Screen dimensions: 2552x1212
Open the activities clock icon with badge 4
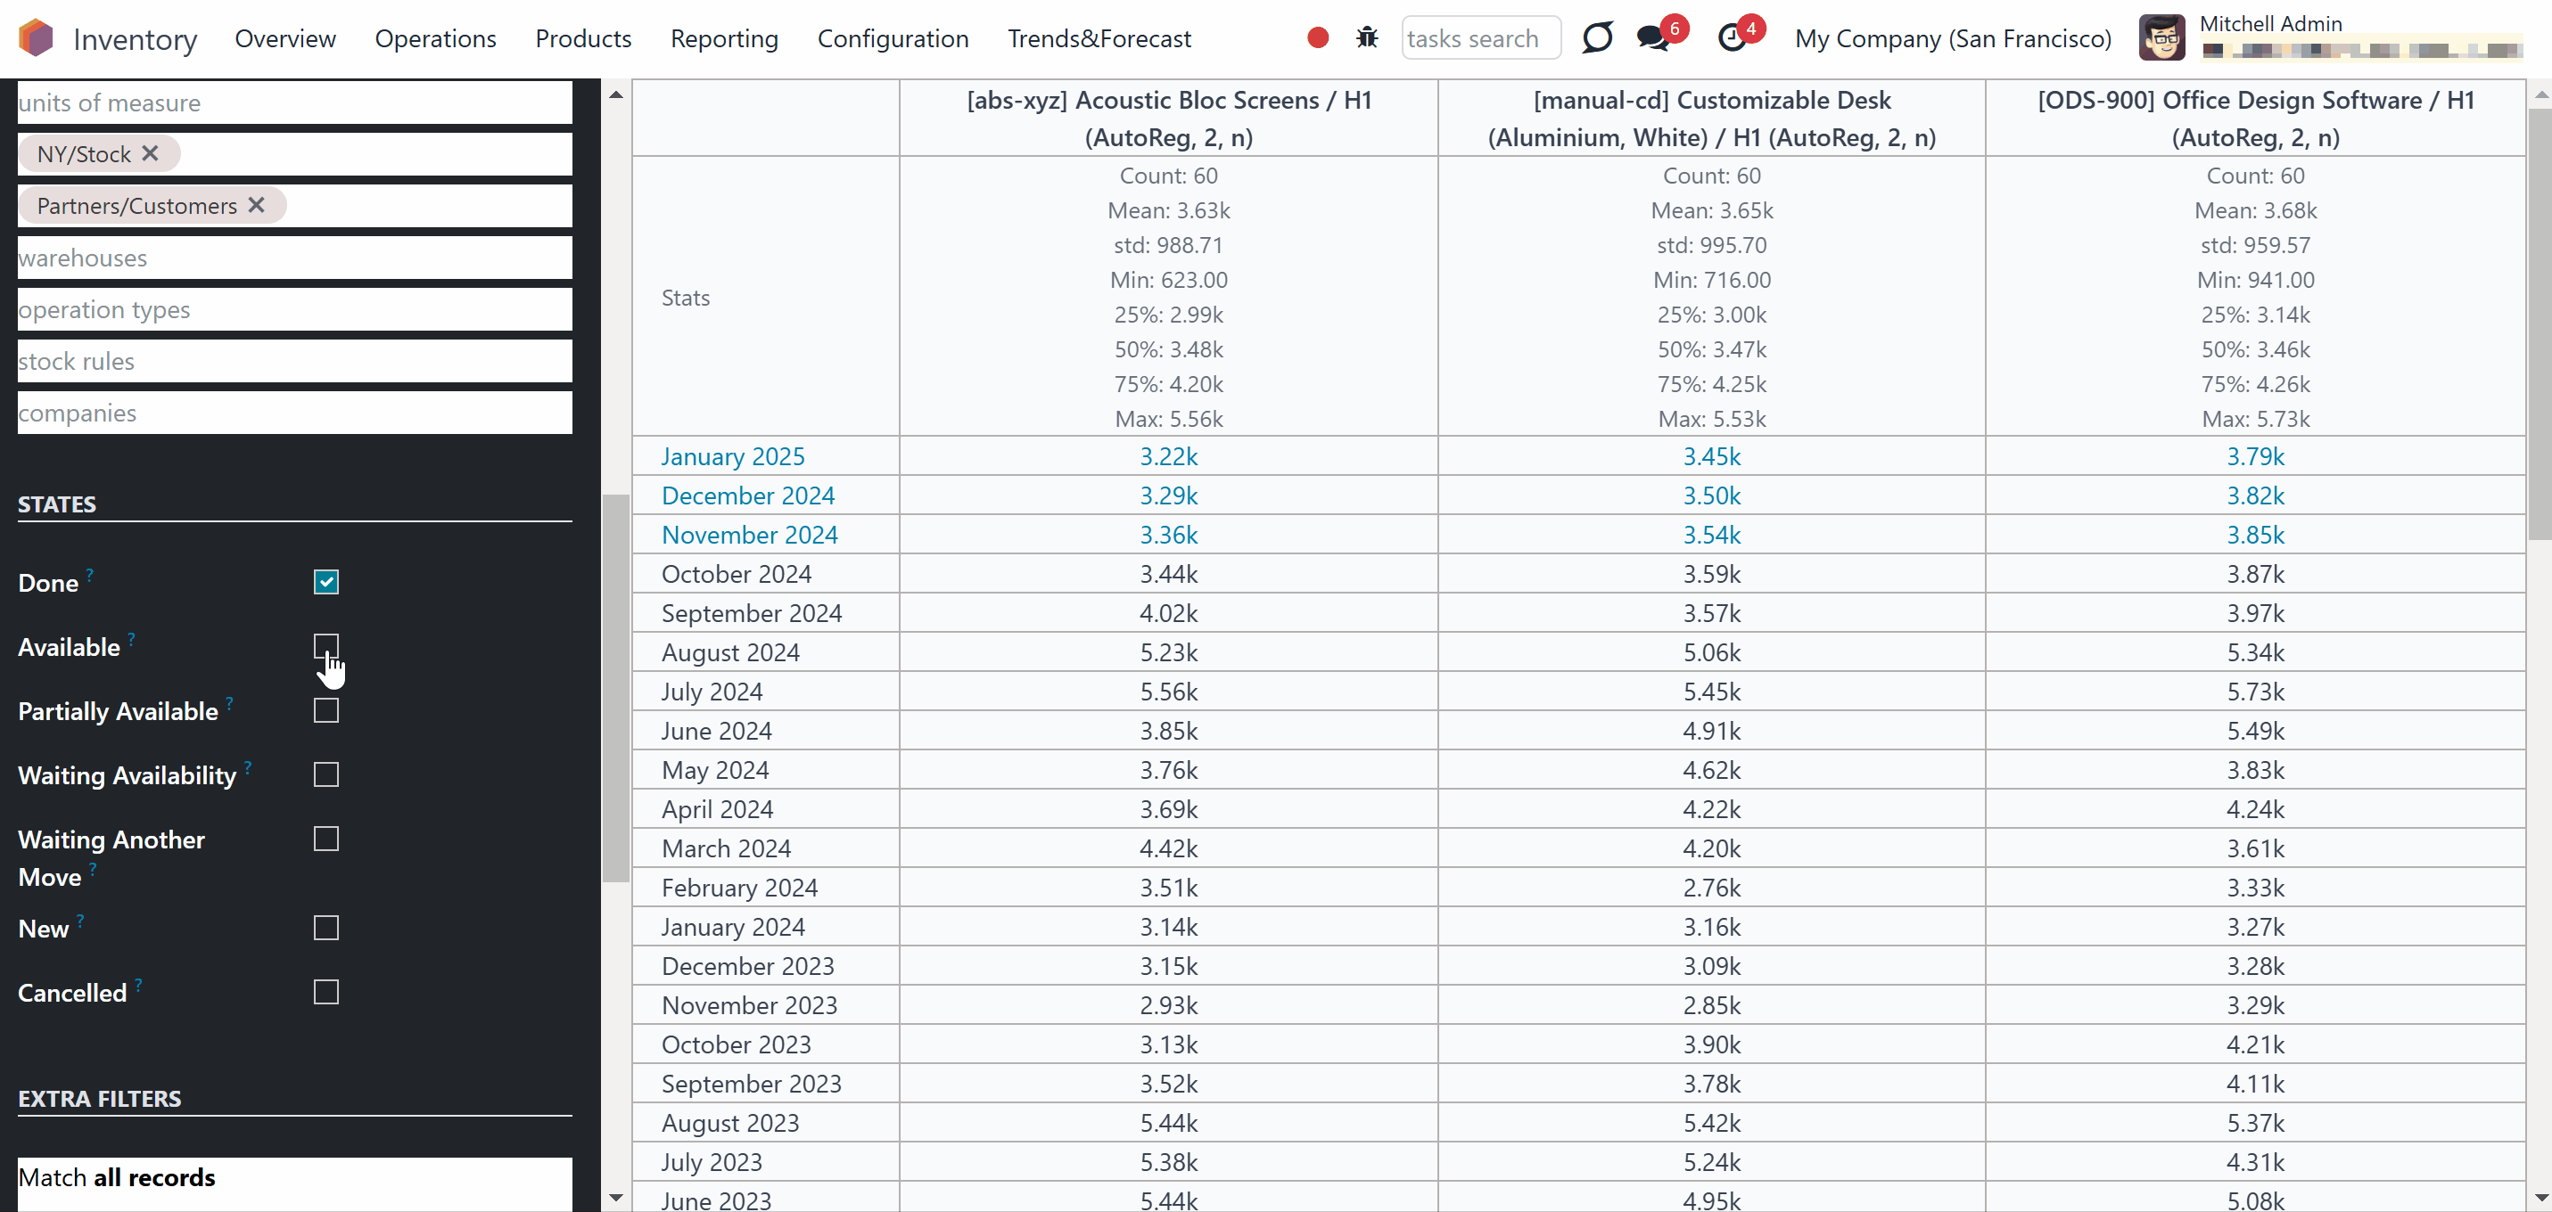(1732, 38)
